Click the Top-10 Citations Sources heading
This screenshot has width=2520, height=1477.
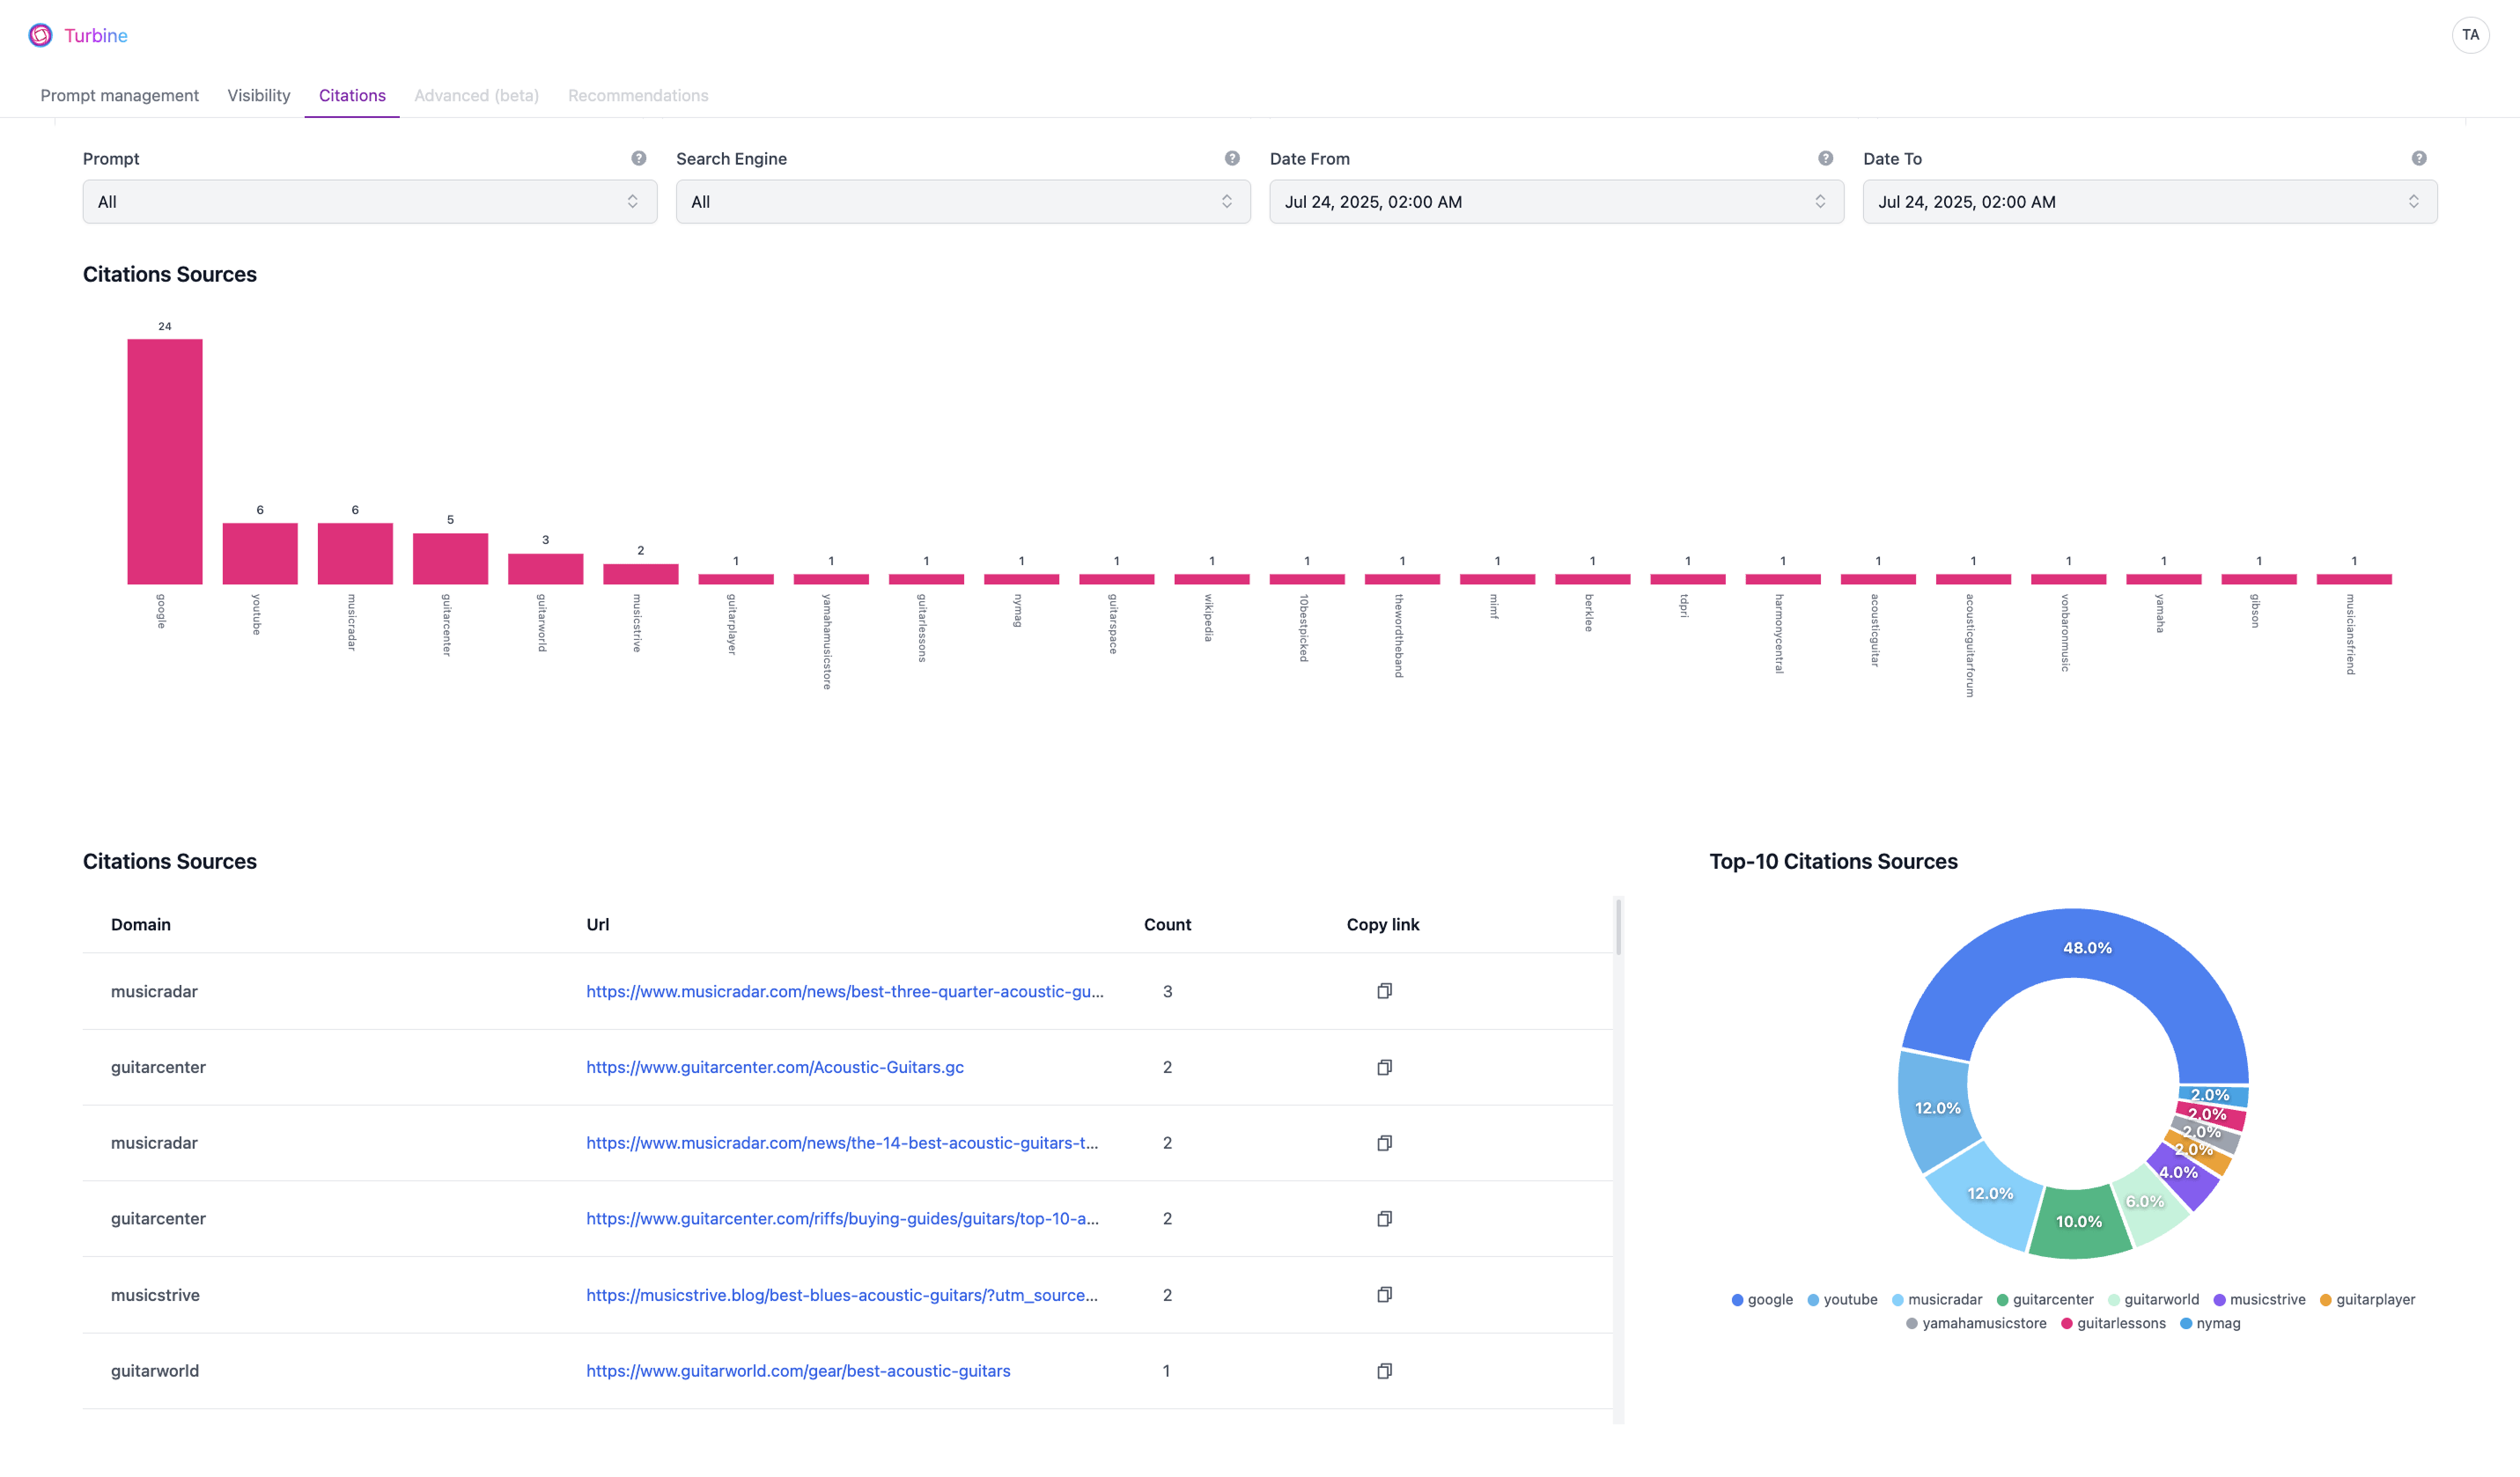tap(1833, 861)
